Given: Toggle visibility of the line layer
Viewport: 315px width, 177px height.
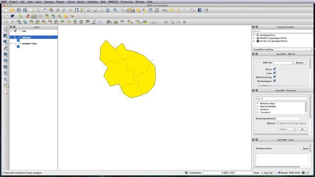Looking at the screenshot, I should (x=15, y=31).
